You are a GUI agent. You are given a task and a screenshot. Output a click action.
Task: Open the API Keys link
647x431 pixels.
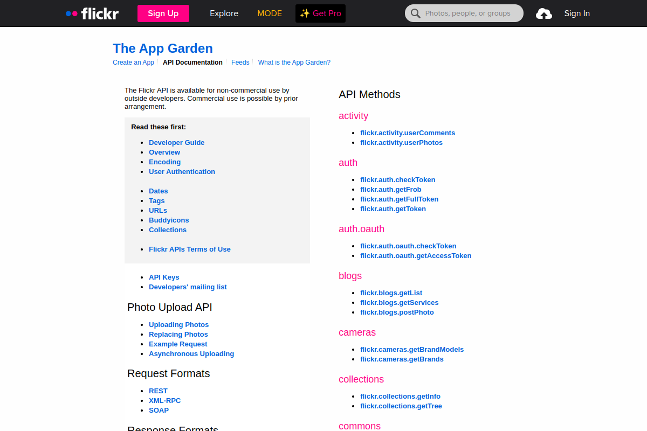164,277
